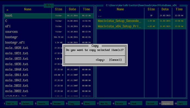Click the 'n' column marker in left panel
The height and width of the screenshot is (108, 190).
7,10
